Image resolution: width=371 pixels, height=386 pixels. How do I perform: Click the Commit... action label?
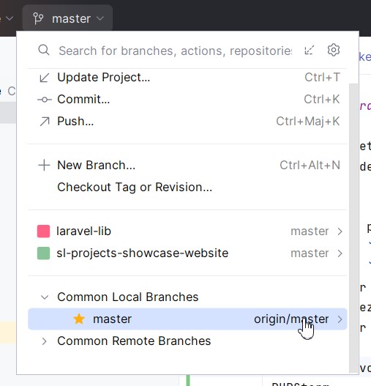coord(83,100)
